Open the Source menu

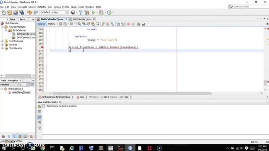pos(32,7)
